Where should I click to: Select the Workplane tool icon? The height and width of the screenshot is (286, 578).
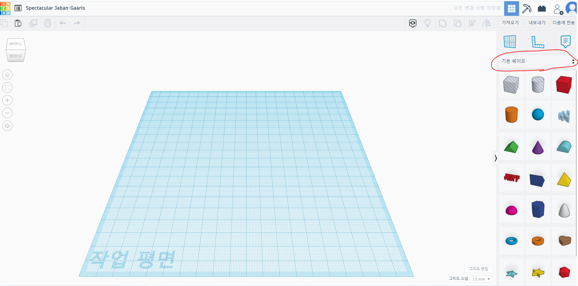(x=510, y=42)
